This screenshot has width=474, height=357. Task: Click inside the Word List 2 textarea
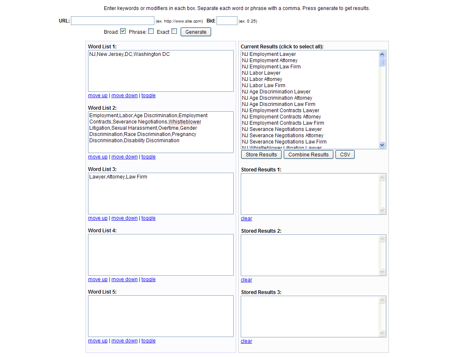(x=161, y=132)
